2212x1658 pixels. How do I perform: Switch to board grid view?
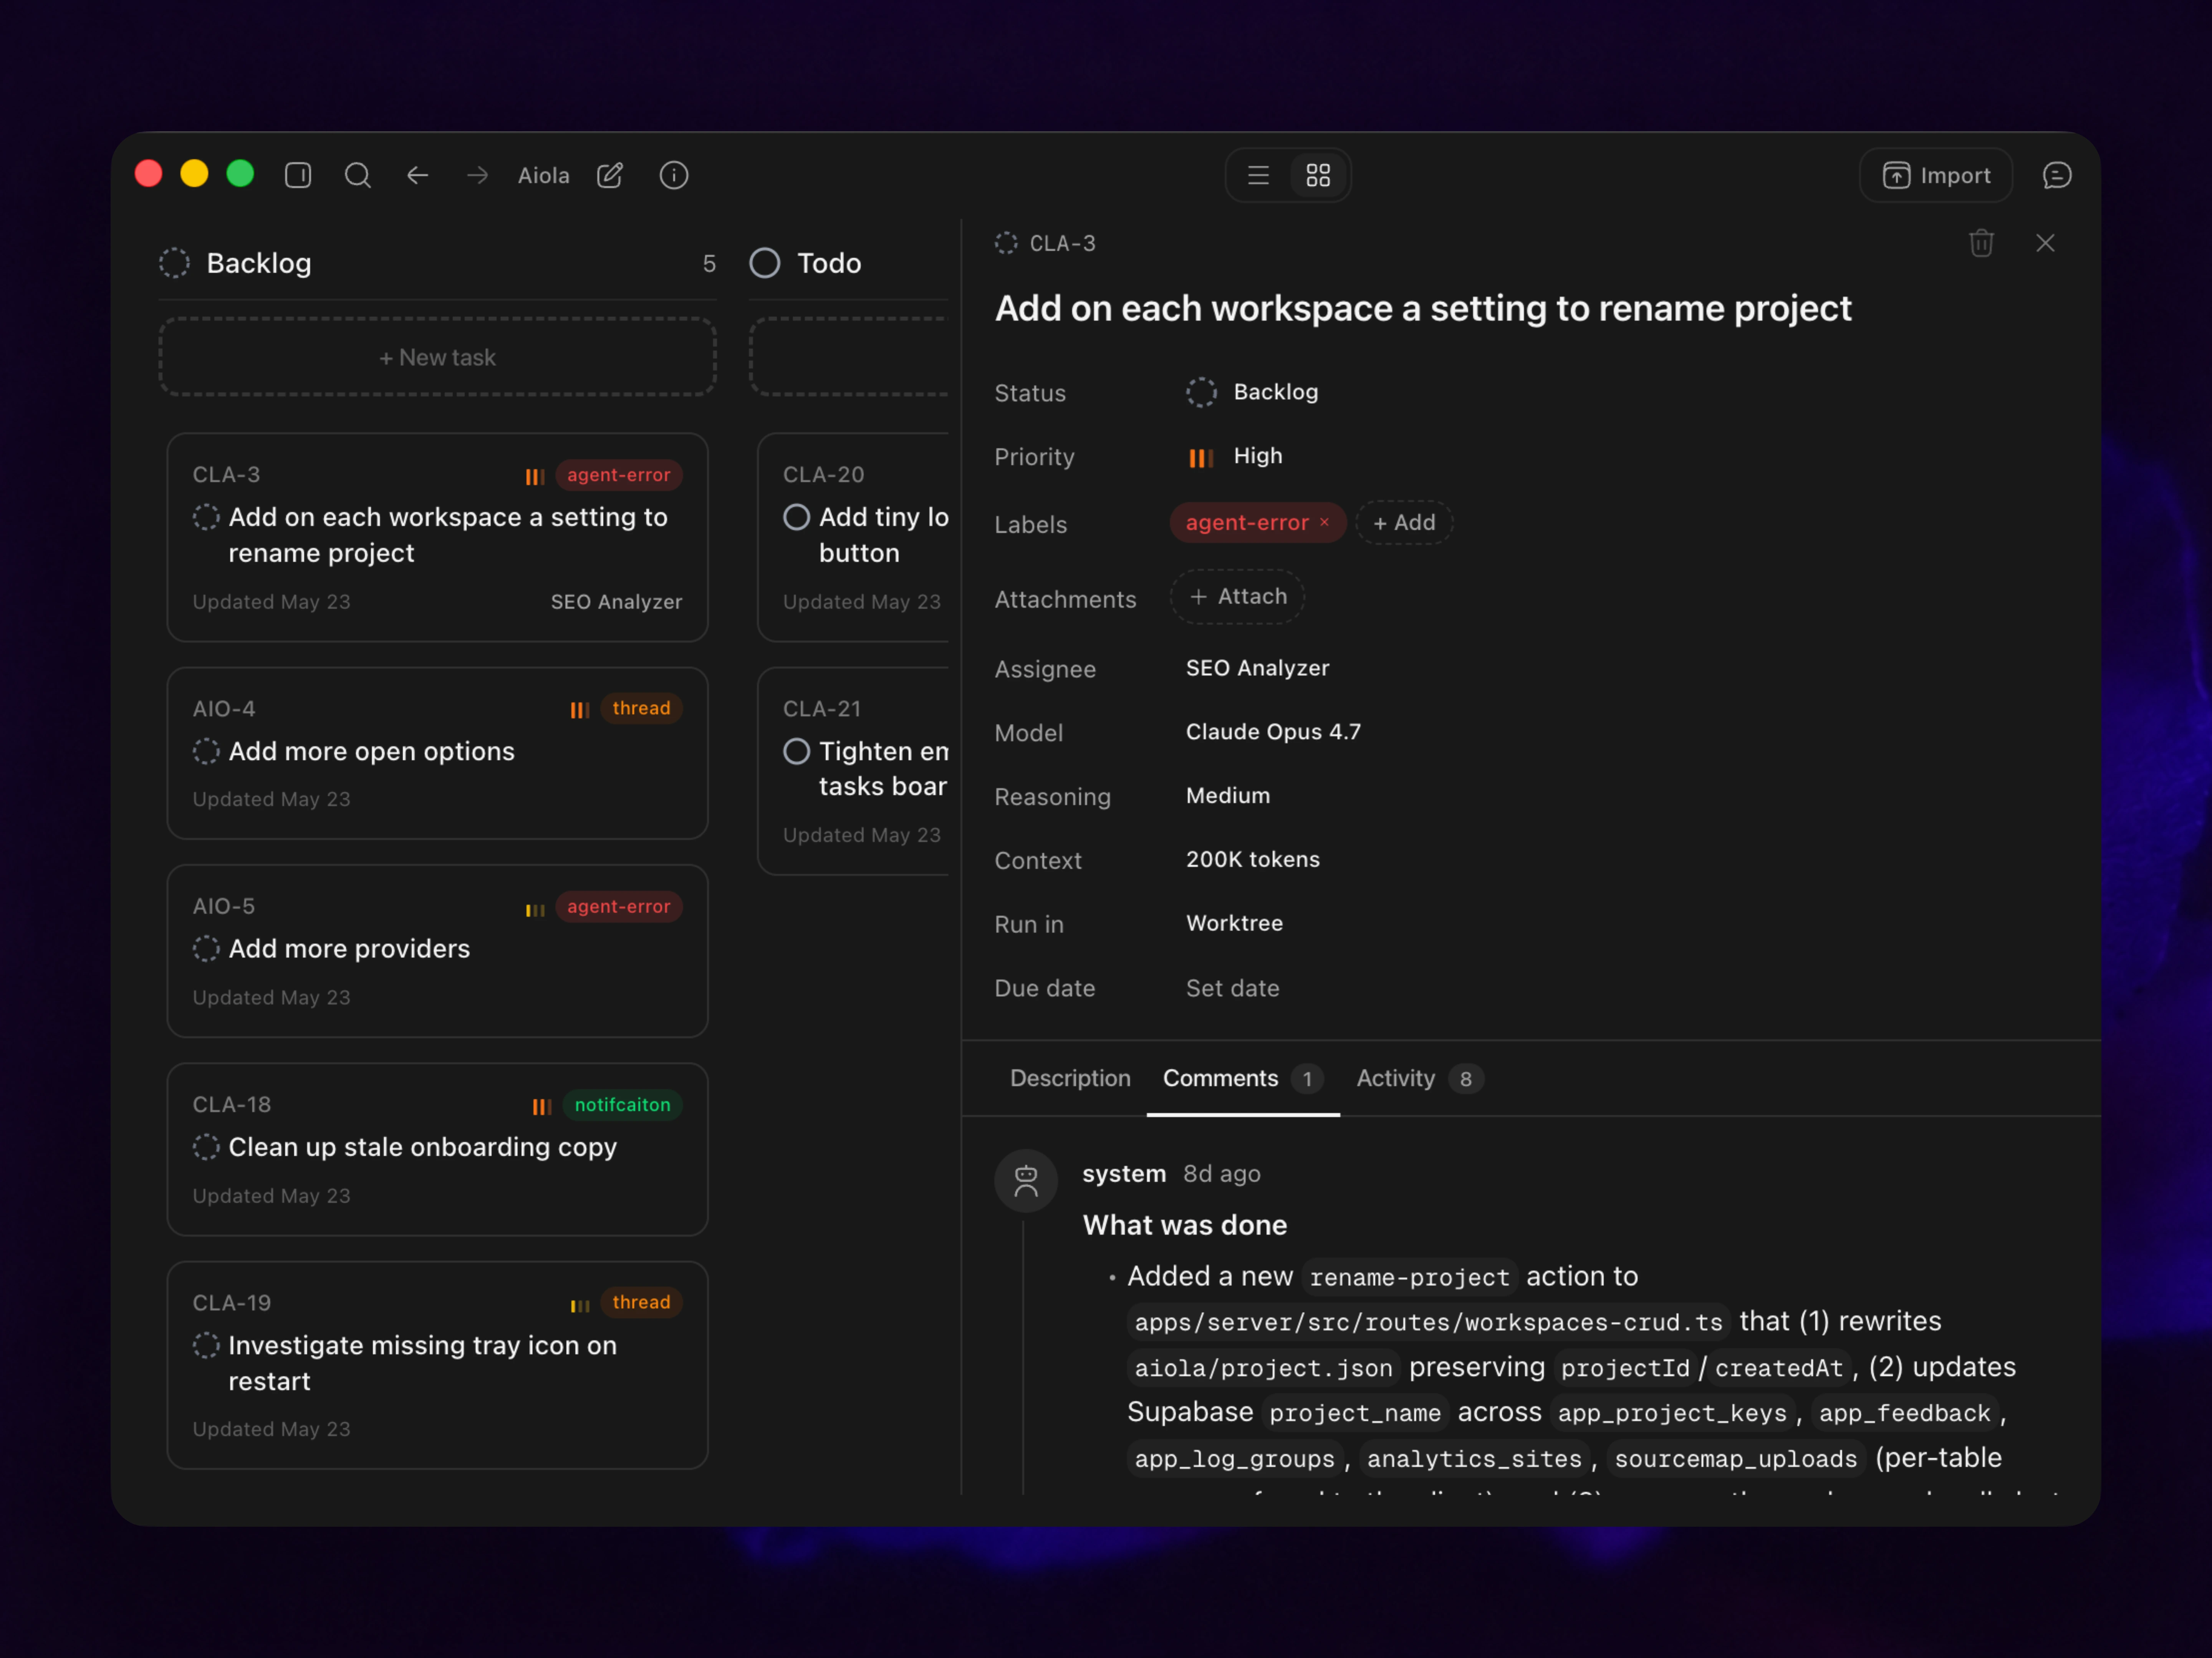(1318, 176)
